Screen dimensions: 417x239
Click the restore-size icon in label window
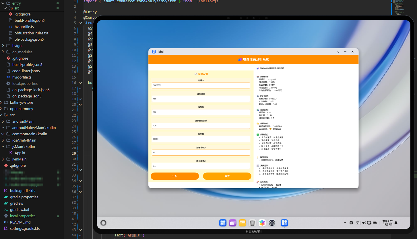tap(338, 52)
